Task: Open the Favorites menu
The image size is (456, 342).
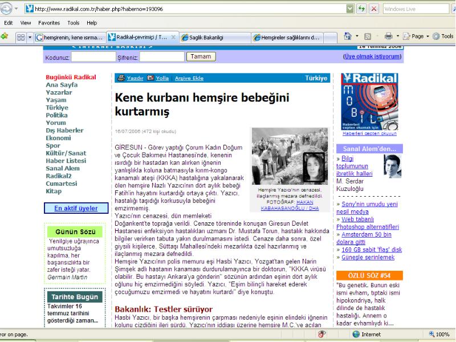Action: 49,23
